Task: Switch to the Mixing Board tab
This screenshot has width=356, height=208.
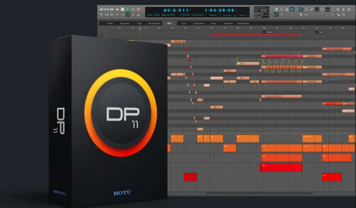Action: (154, 24)
